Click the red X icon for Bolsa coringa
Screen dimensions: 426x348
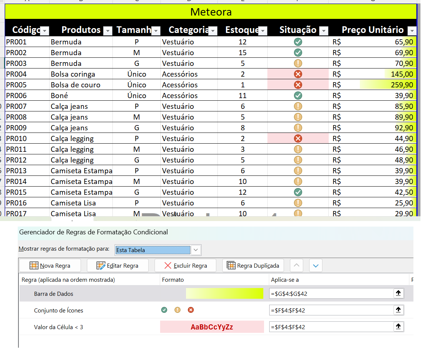coord(298,74)
